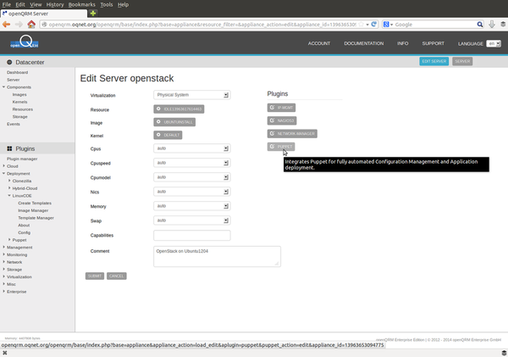Collapse the LinuxCOE tree node
Viewport: 508px width, 357px height.
tap(9, 195)
